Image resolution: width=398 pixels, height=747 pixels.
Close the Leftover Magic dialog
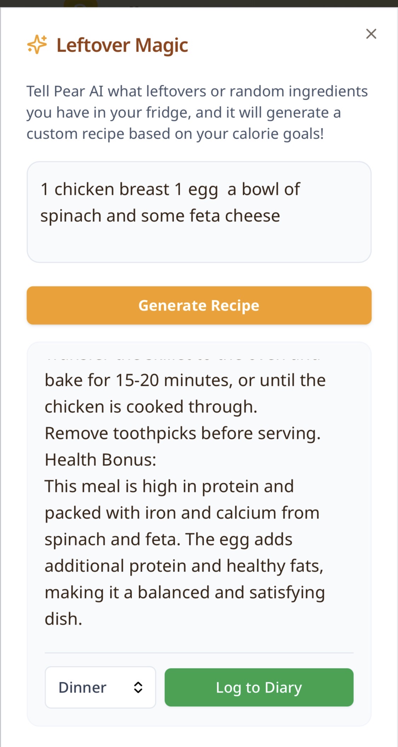coord(371,34)
